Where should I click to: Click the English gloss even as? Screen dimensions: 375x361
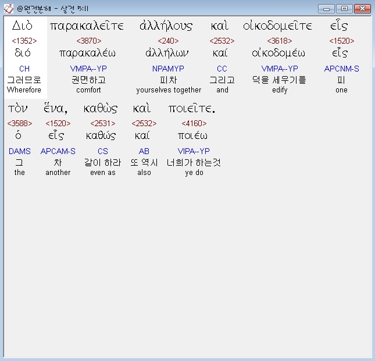click(x=103, y=173)
